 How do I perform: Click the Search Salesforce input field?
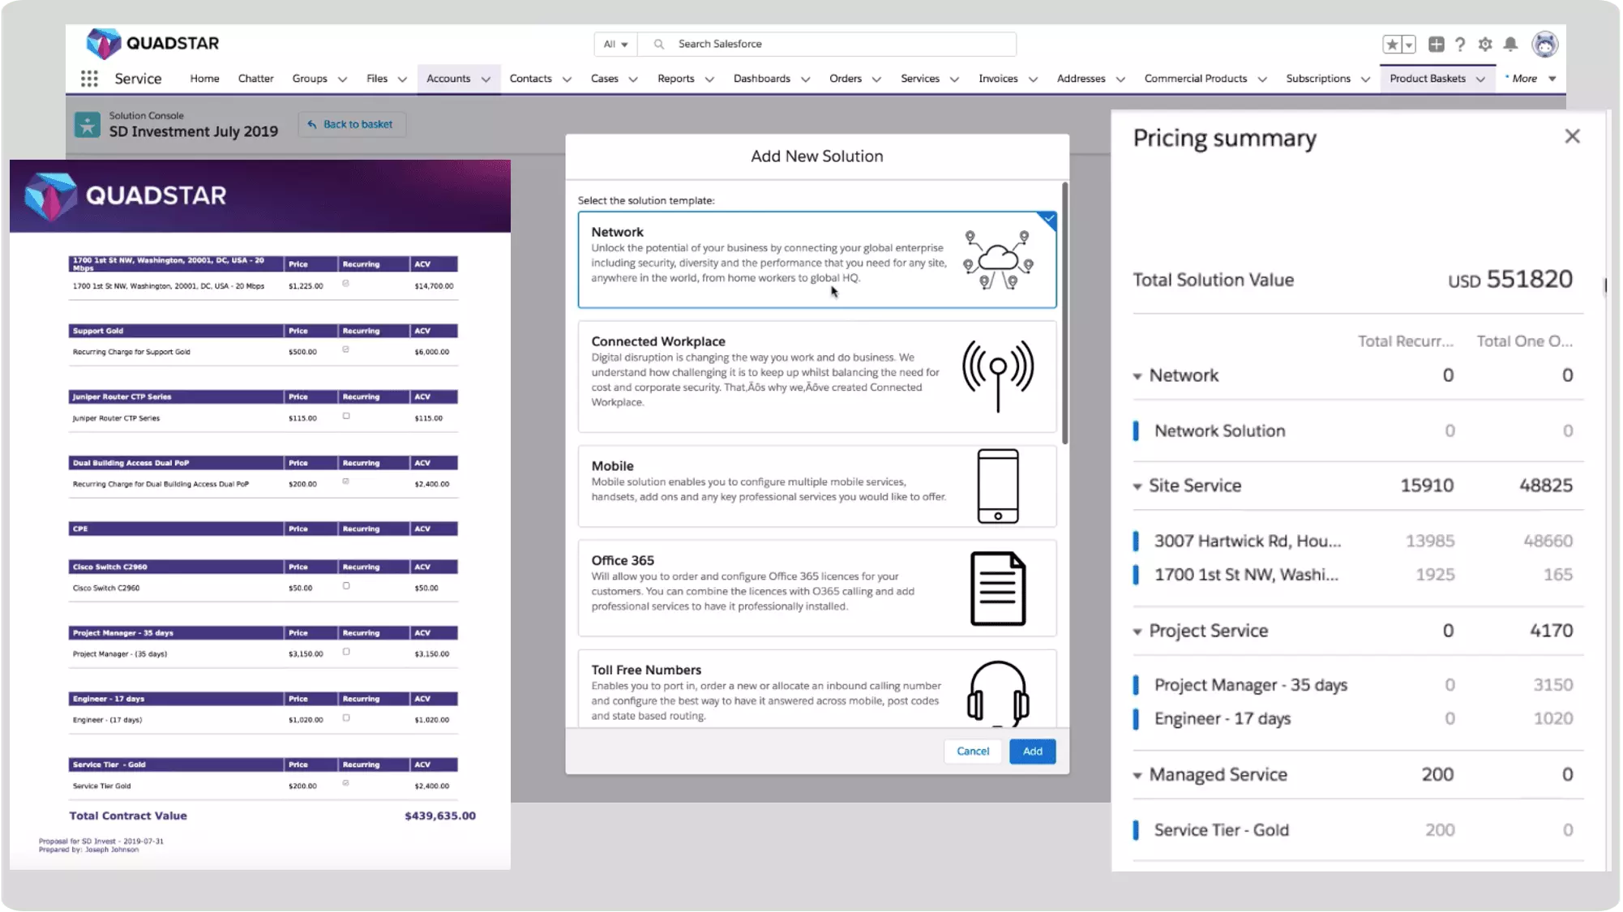point(827,44)
